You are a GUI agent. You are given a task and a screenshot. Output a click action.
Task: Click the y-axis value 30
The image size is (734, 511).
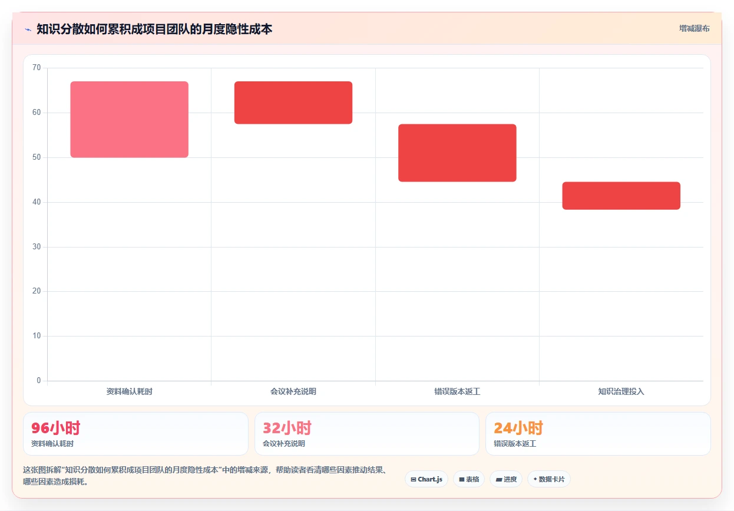click(x=37, y=247)
